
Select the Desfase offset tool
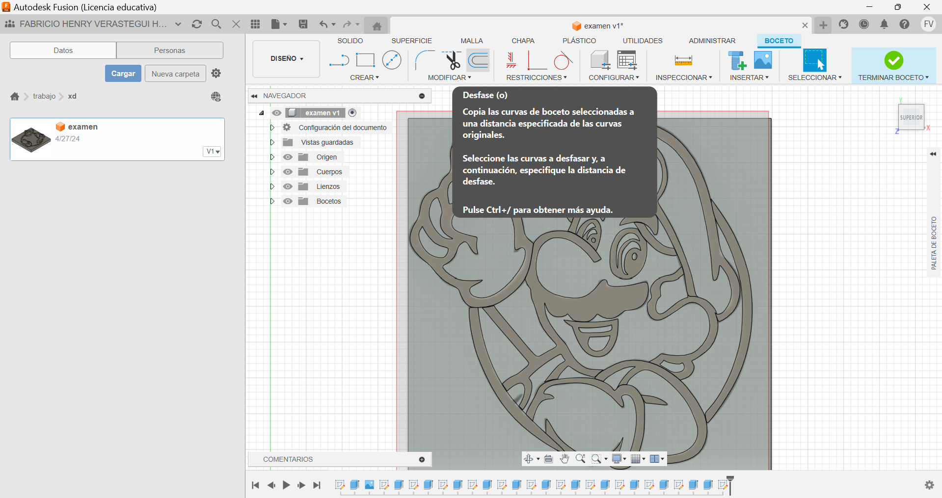pos(478,60)
